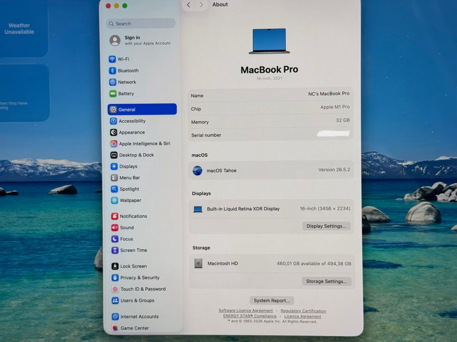
Task: Click the macOS Tahoe logo icon
Action: click(197, 171)
